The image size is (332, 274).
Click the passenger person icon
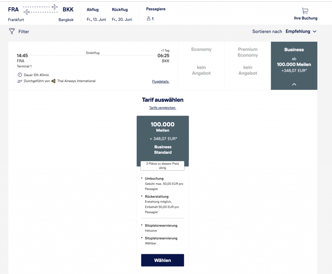tap(148, 19)
